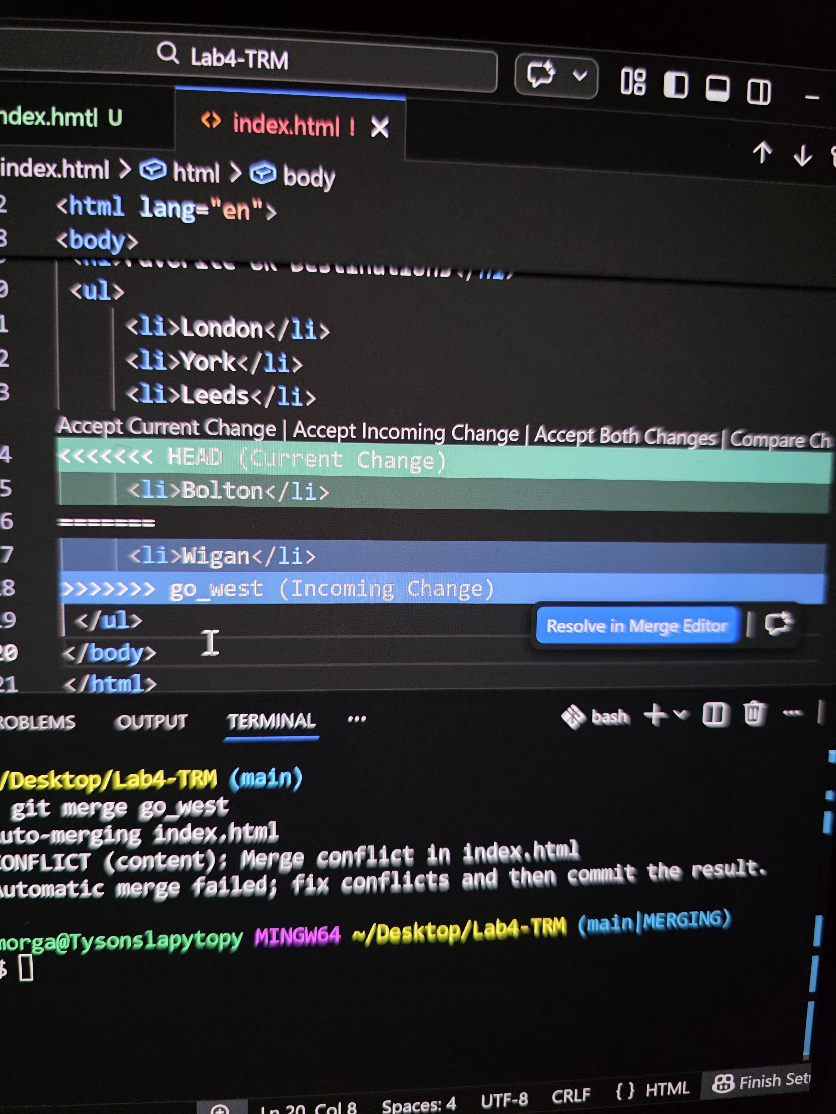The image size is (836, 1114).
Task: Open the Copilot chat icon in title bar
Action: (x=541, y=75)
